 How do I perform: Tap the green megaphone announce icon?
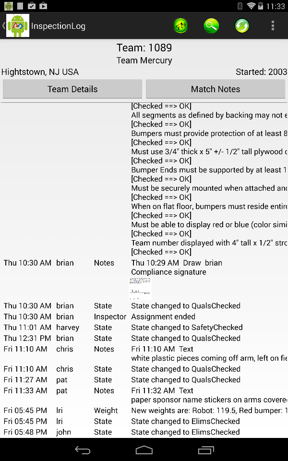[180, 26]
